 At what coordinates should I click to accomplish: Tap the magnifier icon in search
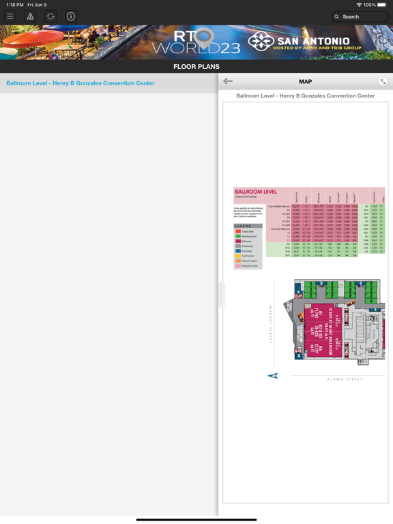pos(337,16)
